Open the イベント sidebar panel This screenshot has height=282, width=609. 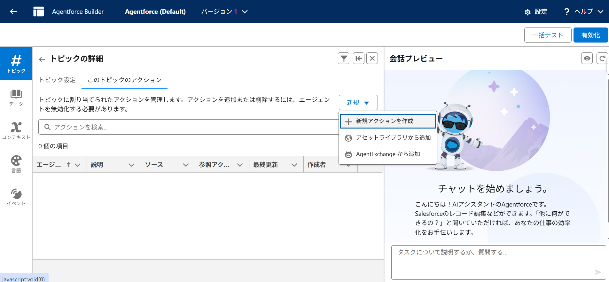[16, 197]
